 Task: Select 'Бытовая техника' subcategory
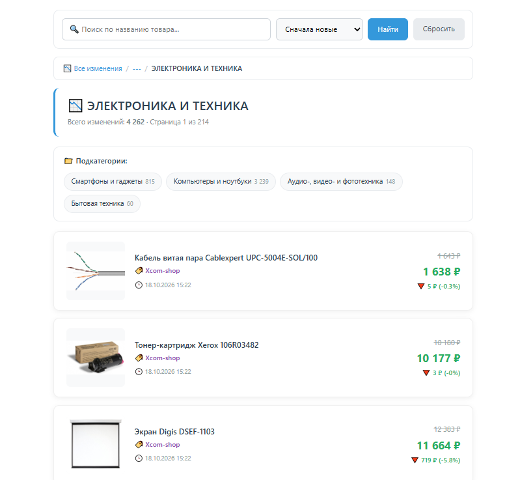coord(102,203)
